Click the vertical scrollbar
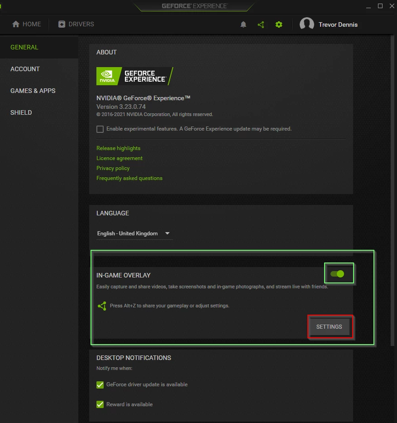 point(392,190)
